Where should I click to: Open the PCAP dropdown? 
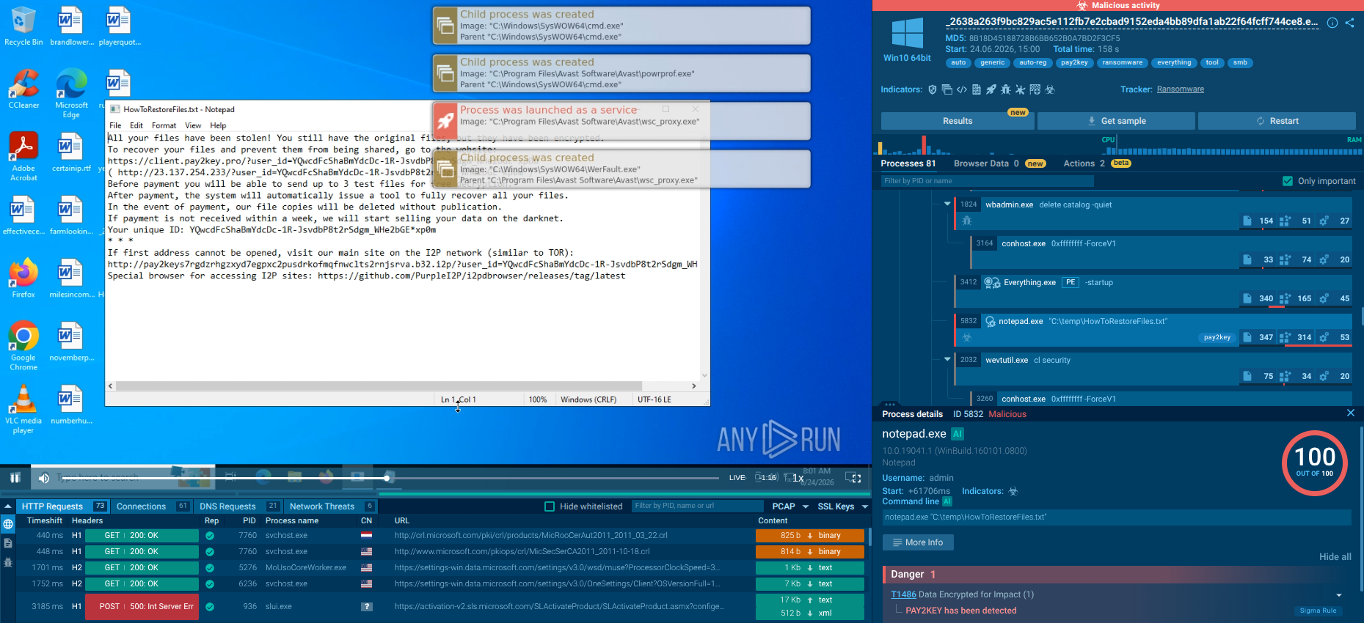point(789,506)
